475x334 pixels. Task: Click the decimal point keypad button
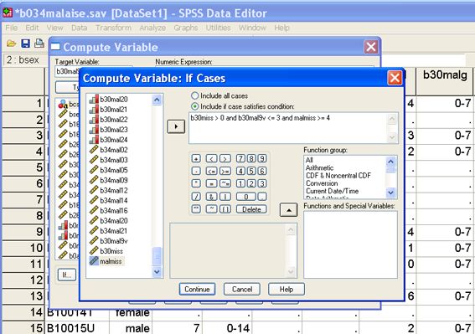[262, 197]
